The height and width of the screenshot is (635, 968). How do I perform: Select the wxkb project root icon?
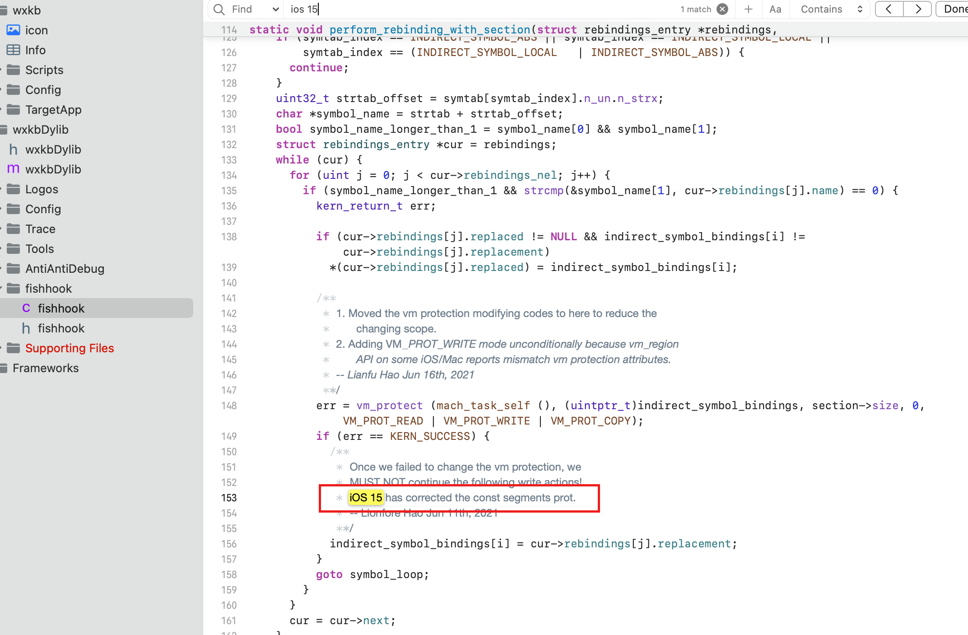coord(5,10)
